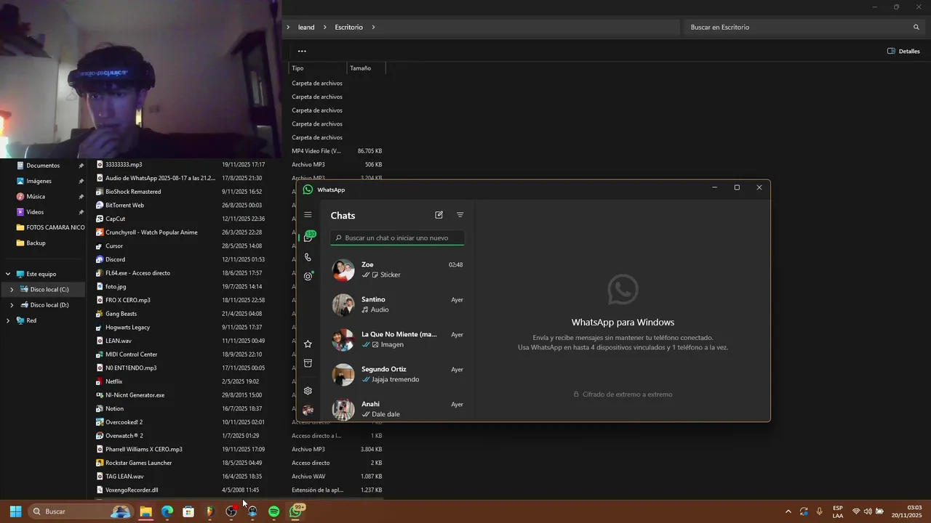Open WhatsApp archived chats box icon
Screen dimensions: 931x523
pyautogui.click(x=308, y=363)
